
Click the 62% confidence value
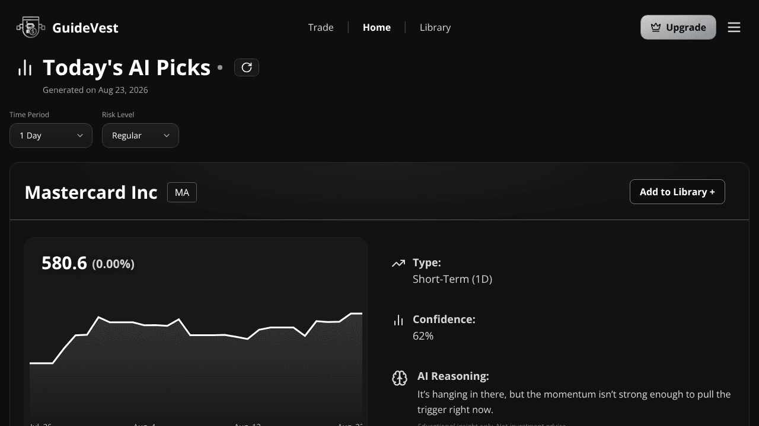423,336
